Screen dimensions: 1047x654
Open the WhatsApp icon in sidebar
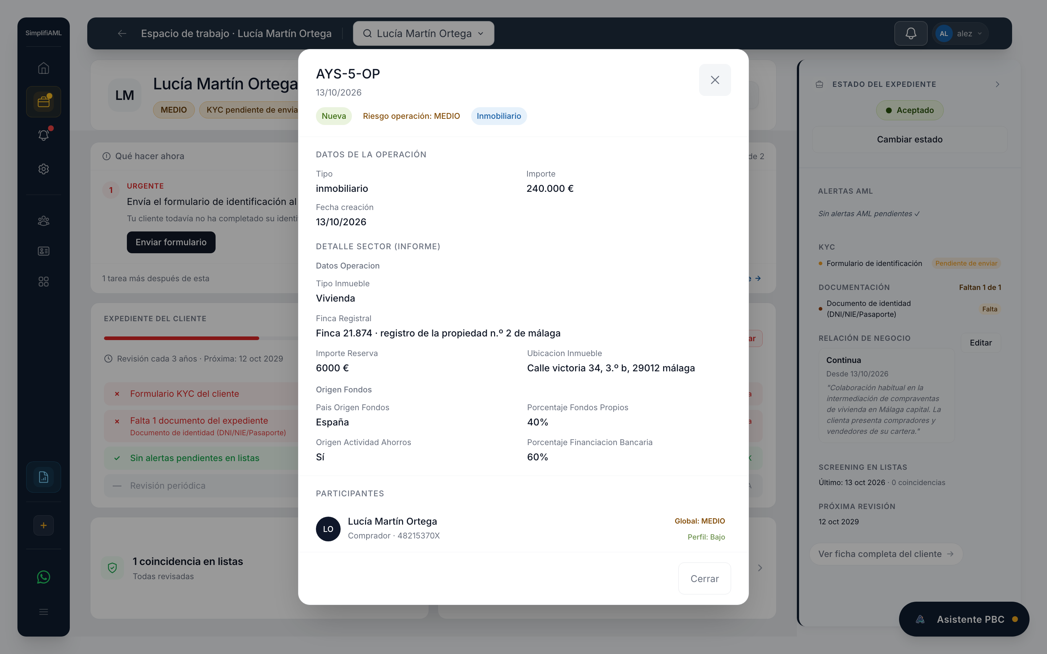43,577
